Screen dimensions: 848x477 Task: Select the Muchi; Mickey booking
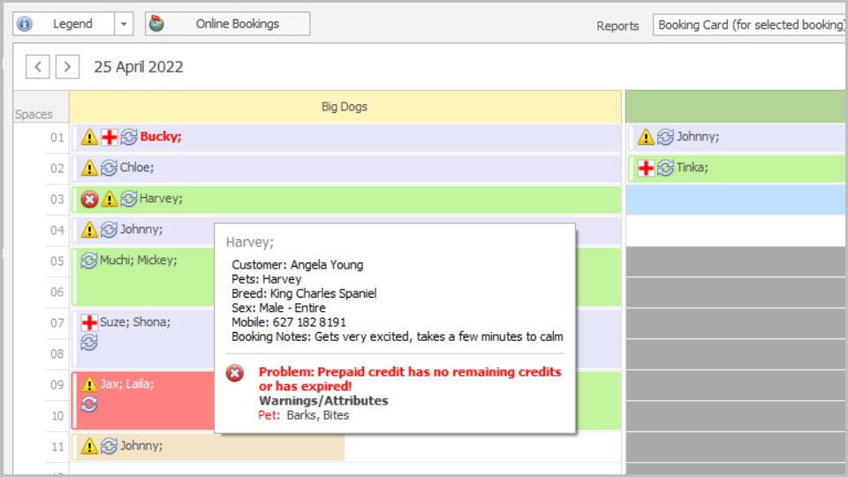coord(139,260)
